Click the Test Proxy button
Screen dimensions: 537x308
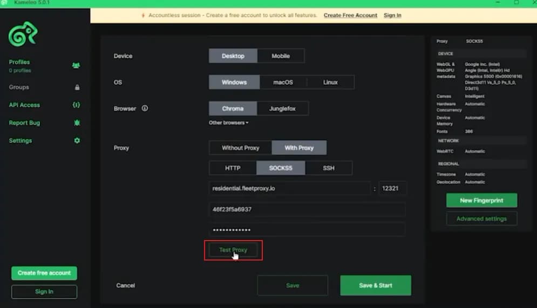pyautogui.click(x=233, y=250)
